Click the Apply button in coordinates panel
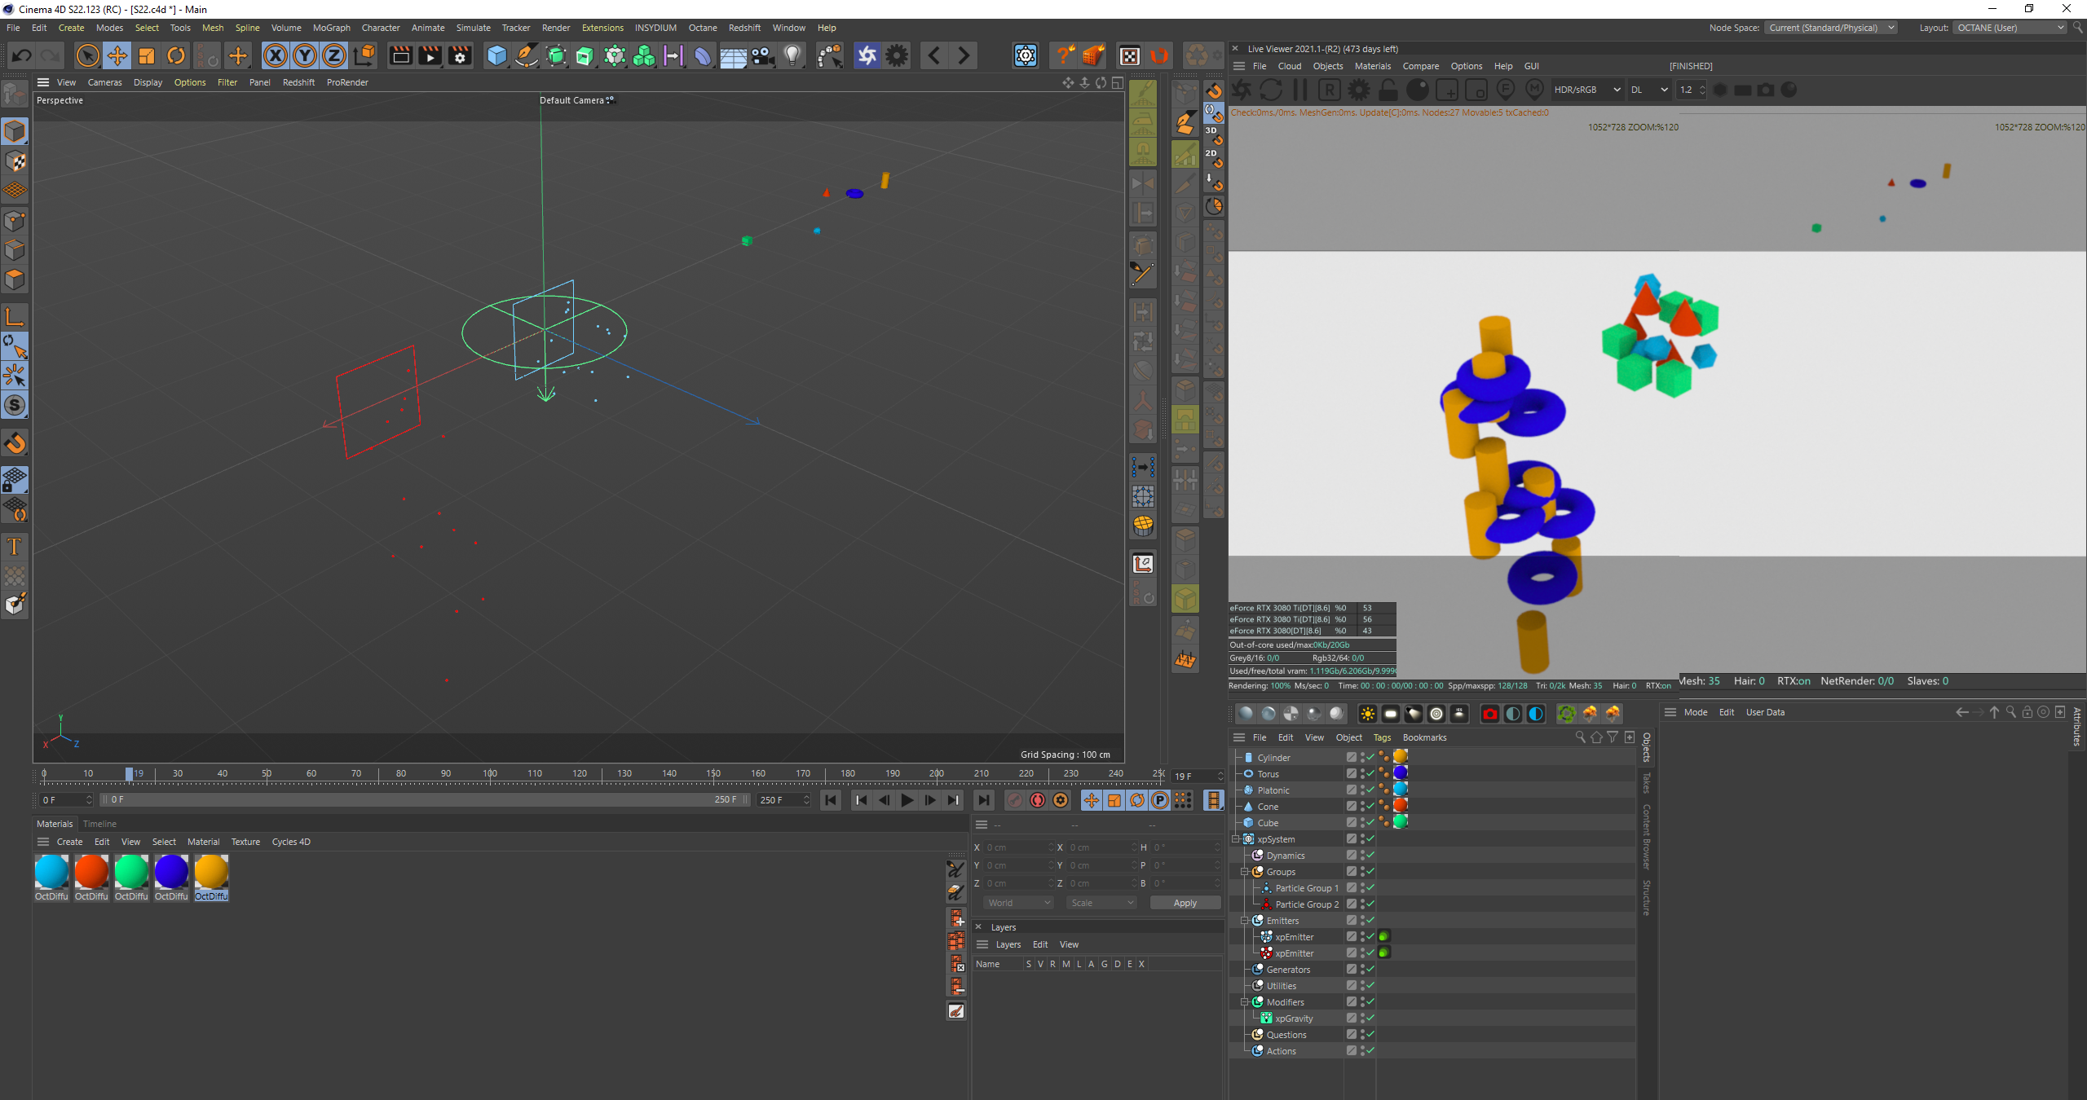The height and width of the screenshot is (1100, 2087). point(1185,903)
